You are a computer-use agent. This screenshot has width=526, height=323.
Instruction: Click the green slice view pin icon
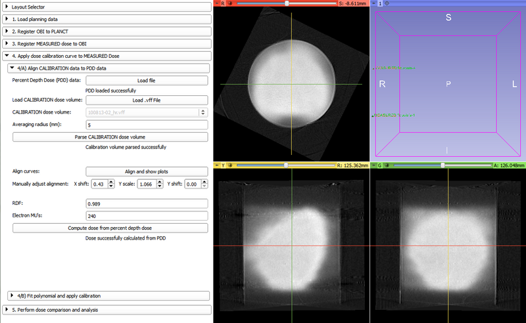[375, 165]
